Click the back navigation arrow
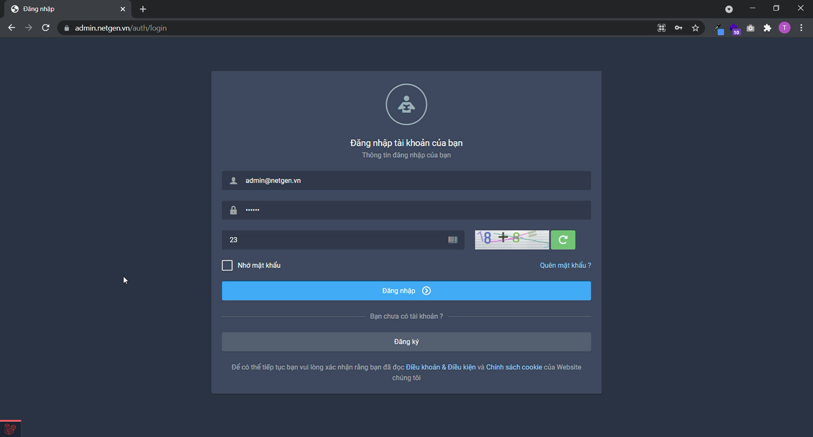The height and width of the screenshot is (437, 813). pos(12,28)
